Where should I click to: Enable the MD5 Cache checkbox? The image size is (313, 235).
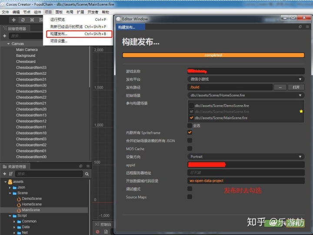point(190,149)
